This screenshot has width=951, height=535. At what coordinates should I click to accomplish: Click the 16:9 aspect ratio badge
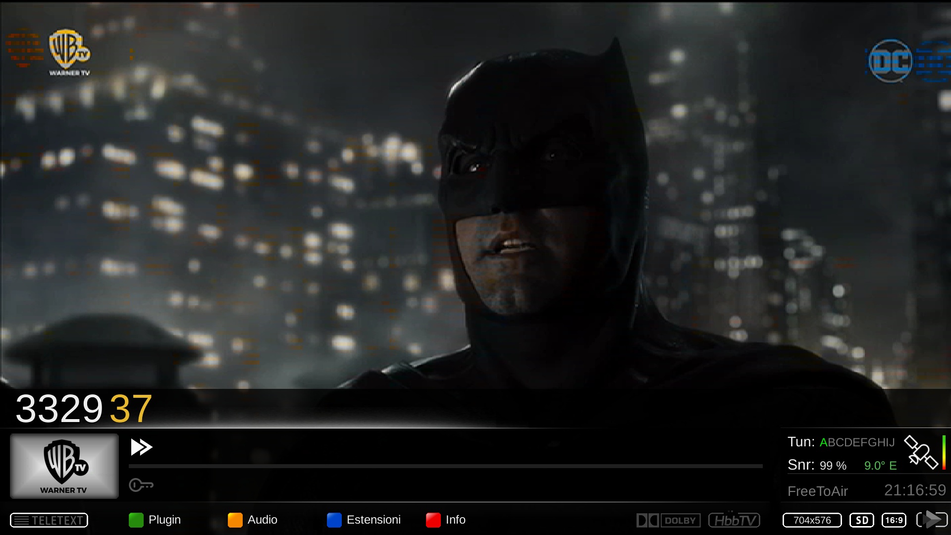894,520
